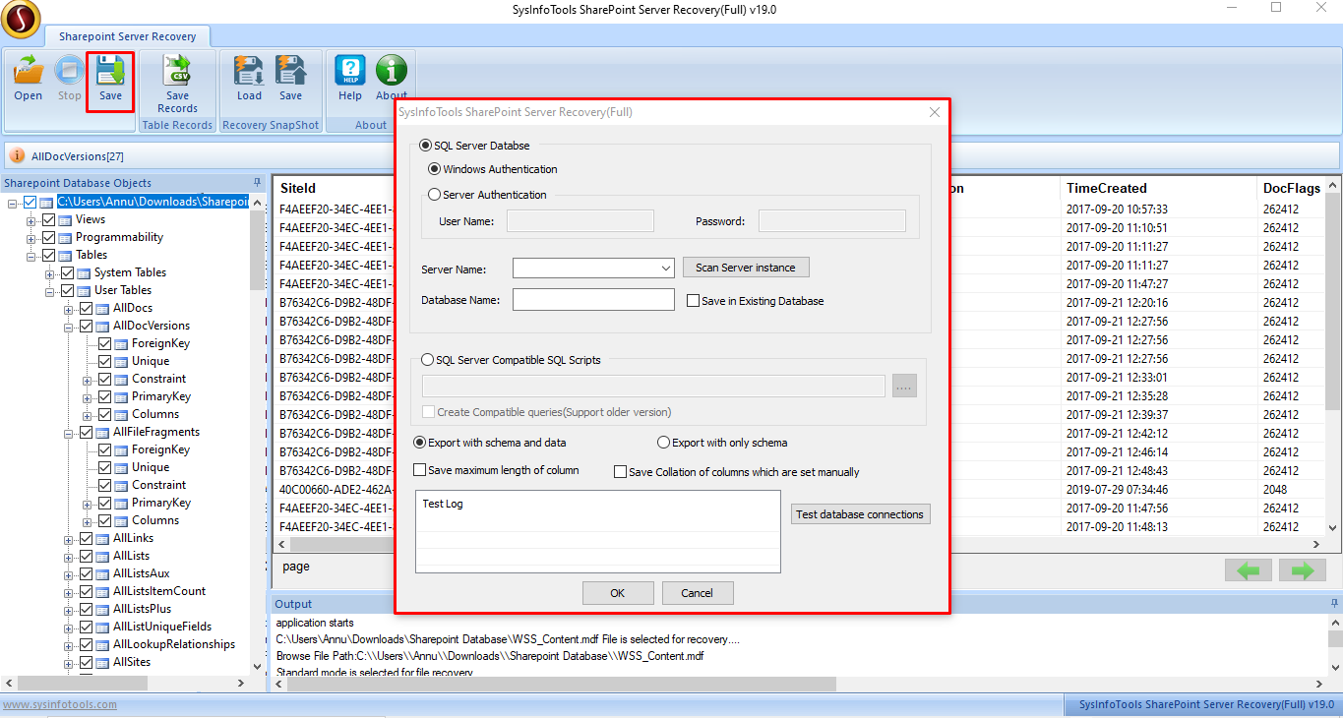Expand the System Tables node

point(50,272)
